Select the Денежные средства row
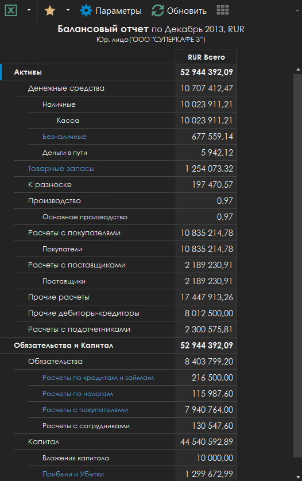 (x=125, y=88)
